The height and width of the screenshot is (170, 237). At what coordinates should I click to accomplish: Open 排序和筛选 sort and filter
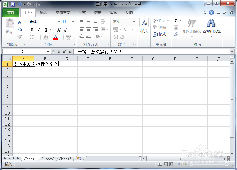coord(192,28)
